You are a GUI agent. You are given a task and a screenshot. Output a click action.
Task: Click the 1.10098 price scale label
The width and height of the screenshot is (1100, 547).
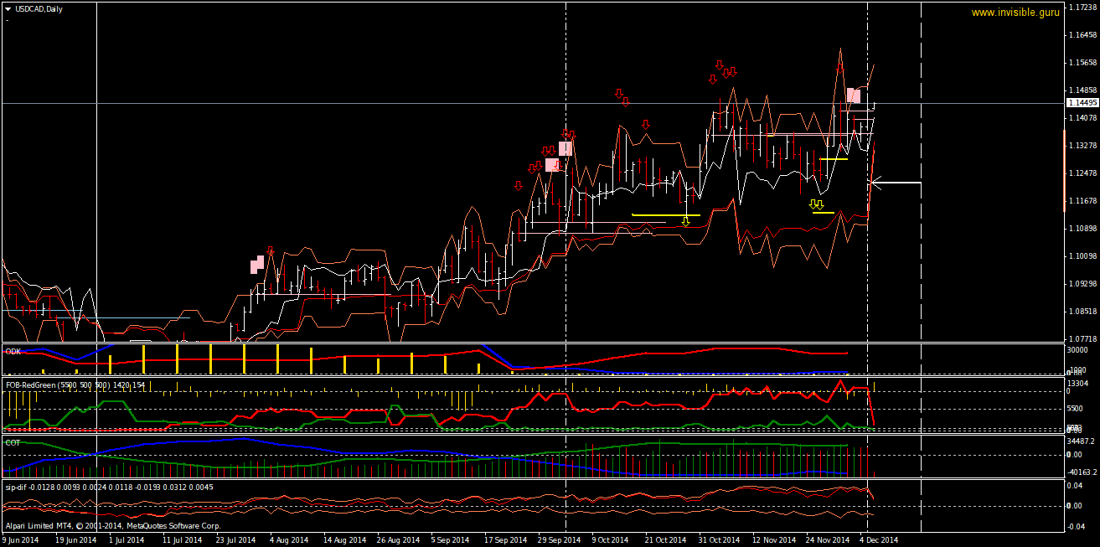coord(1082,256)
